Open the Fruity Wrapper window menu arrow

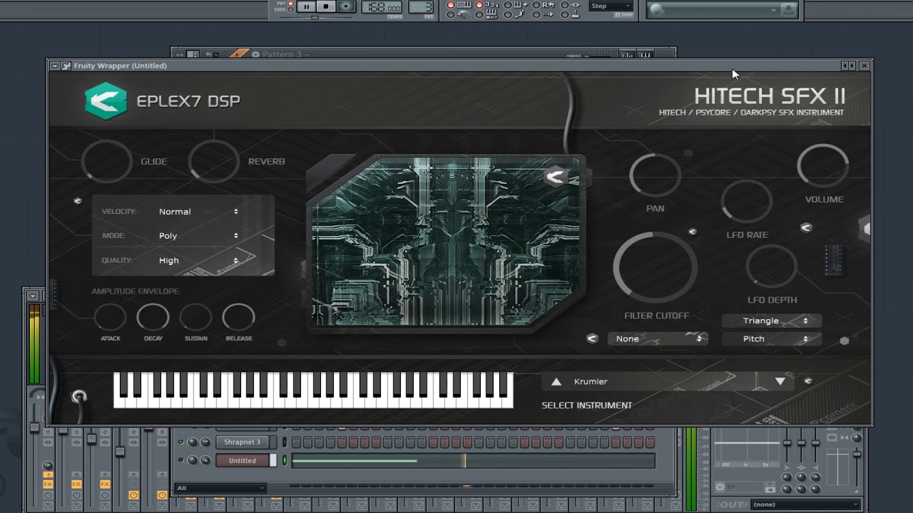(55, 66)
